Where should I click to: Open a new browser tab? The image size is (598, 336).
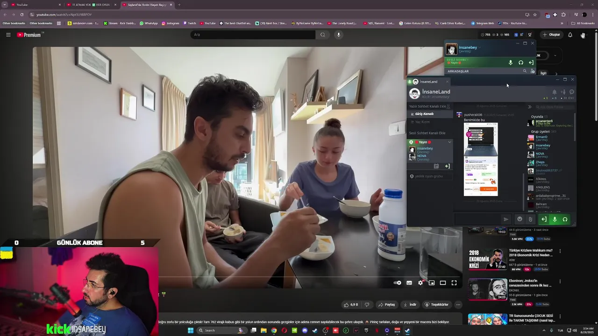tap(179, 5)
